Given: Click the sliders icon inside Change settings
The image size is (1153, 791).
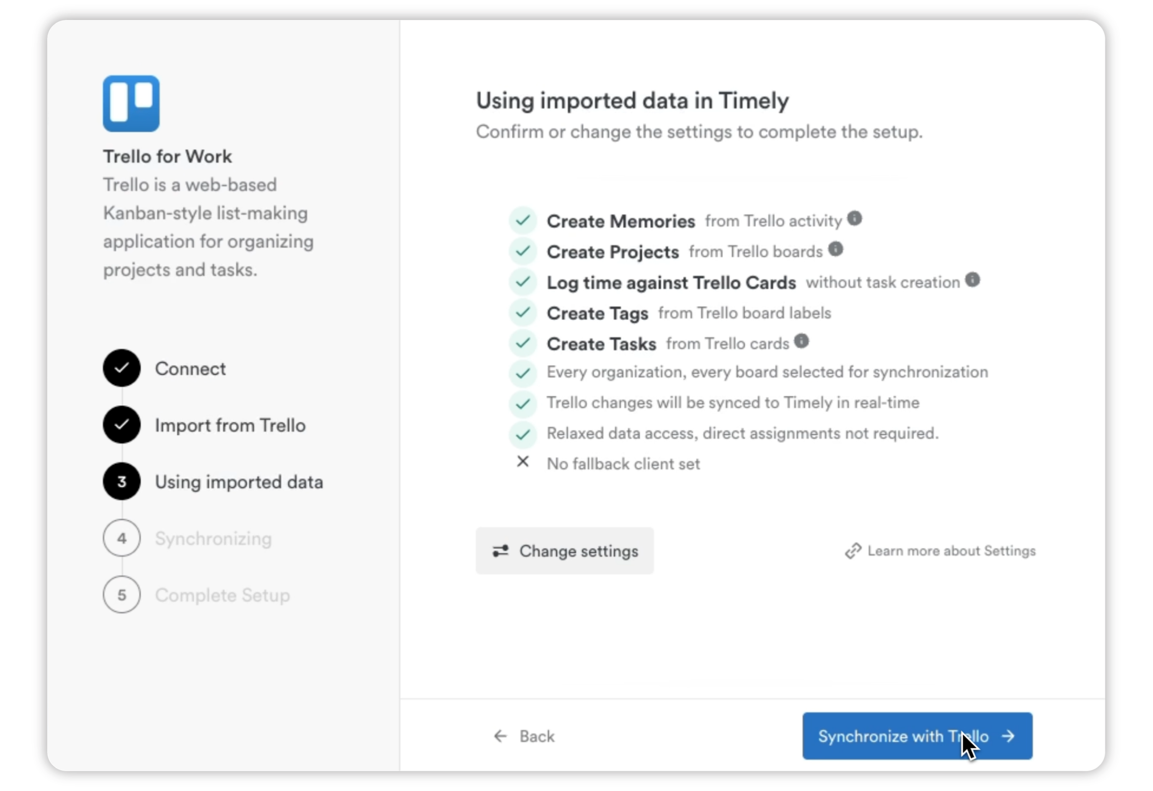Looking at the screenshot, I should pyautogui.click(x=501, y=551).
